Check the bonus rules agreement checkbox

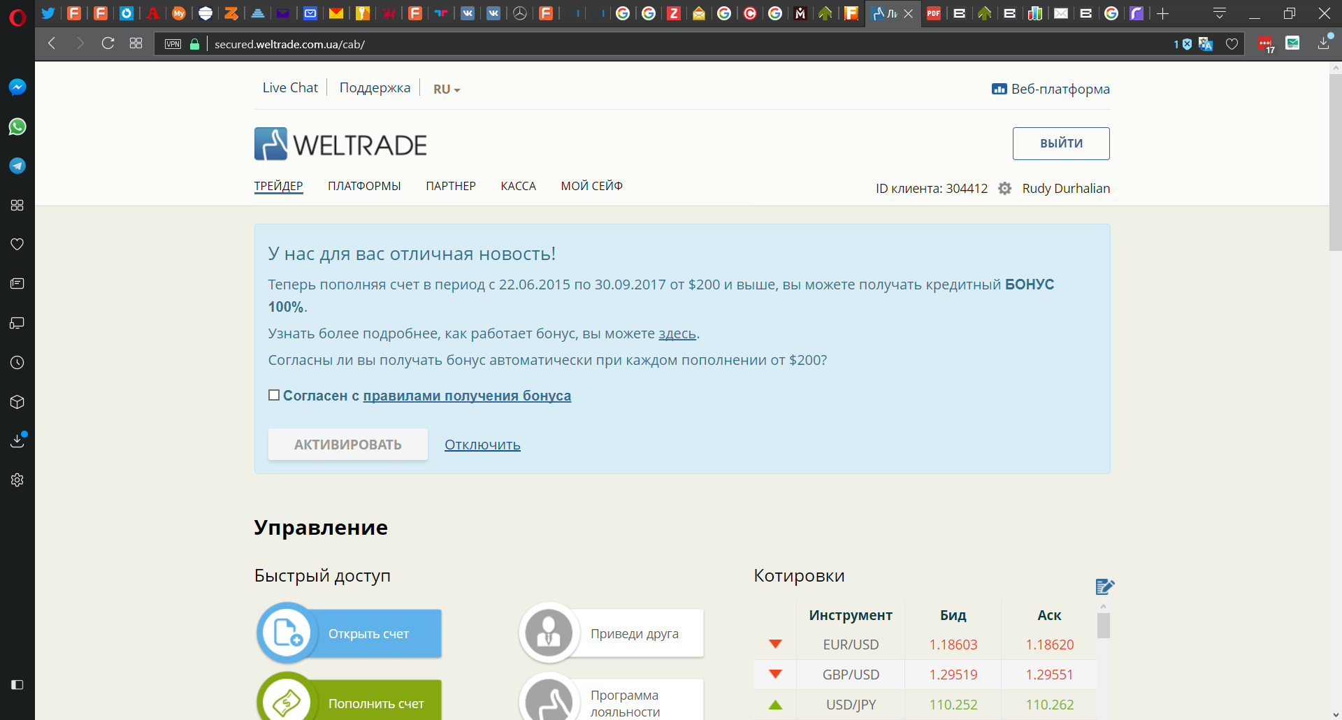click(274, 395)
